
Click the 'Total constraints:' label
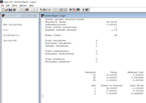coord(57,51)
